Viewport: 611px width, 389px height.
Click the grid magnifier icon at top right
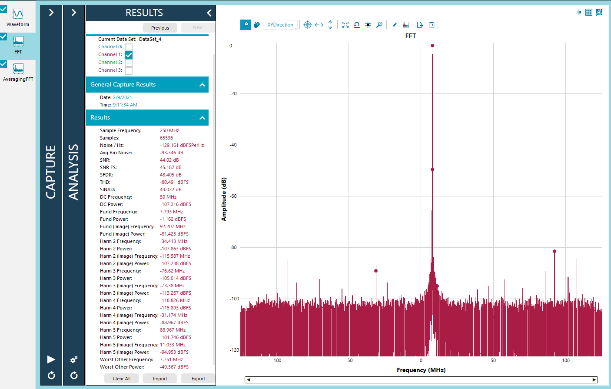tap(599, 12)
